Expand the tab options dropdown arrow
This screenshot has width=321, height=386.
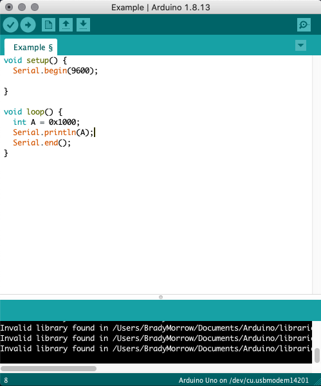300,45
